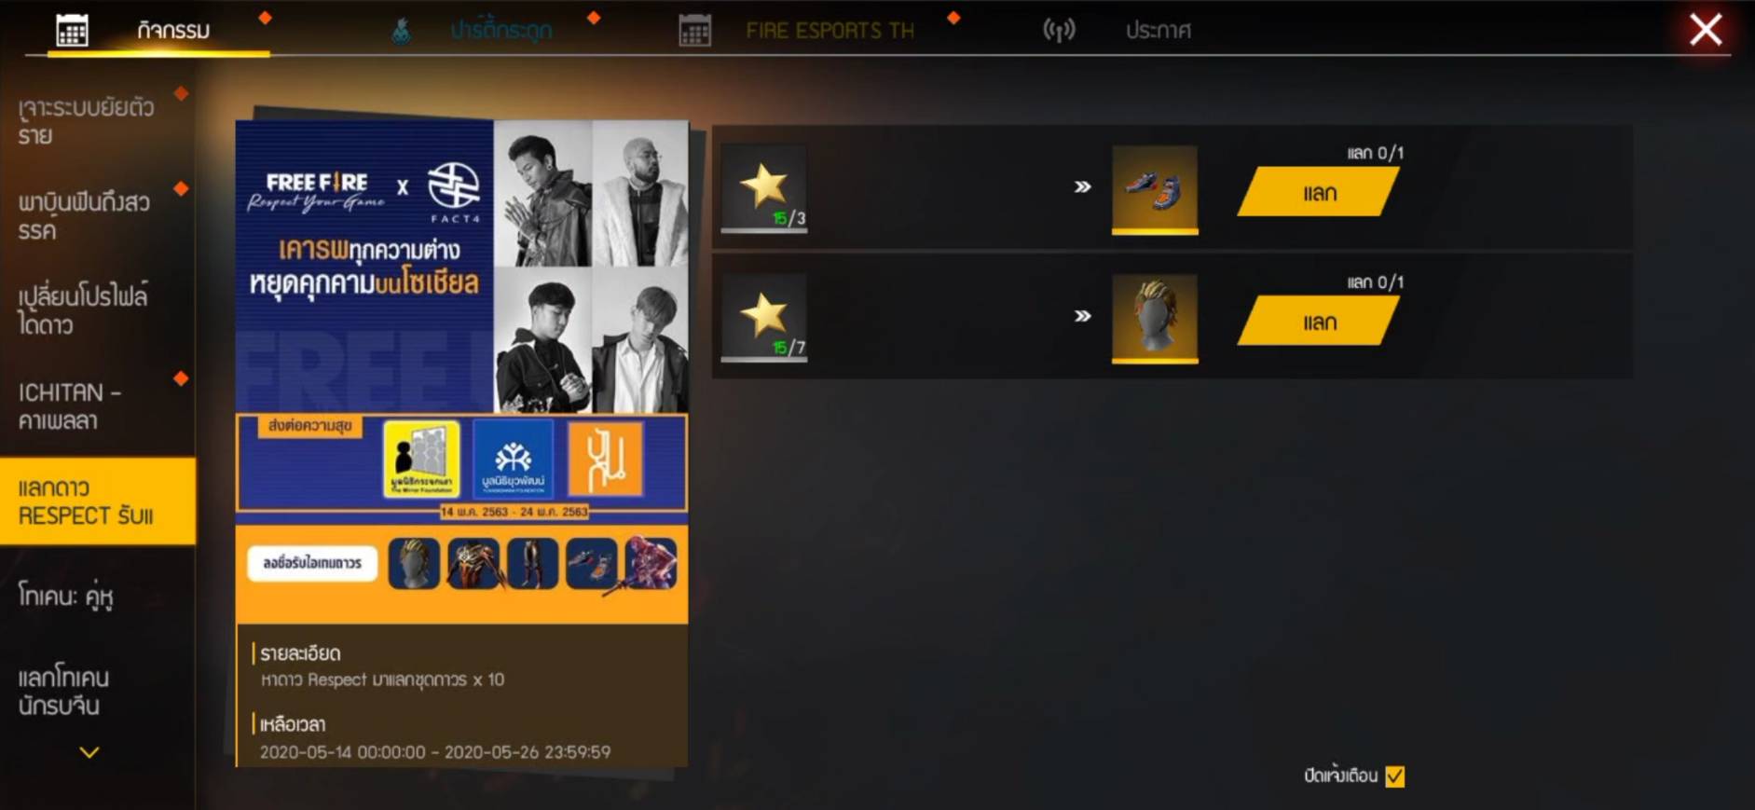Close the events window with X
The width and height of the screenshot is (1755, 810).
point(1706,30)
